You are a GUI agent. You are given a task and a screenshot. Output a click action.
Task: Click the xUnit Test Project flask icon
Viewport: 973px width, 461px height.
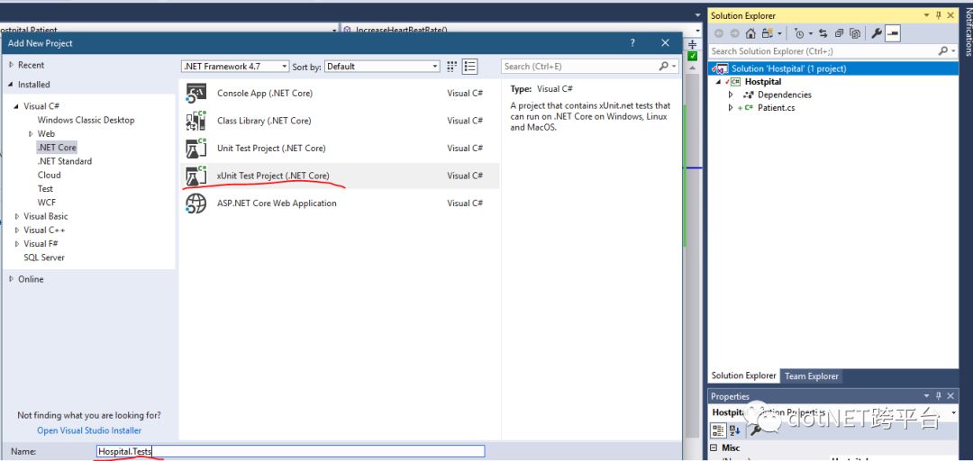coord(196,176)
